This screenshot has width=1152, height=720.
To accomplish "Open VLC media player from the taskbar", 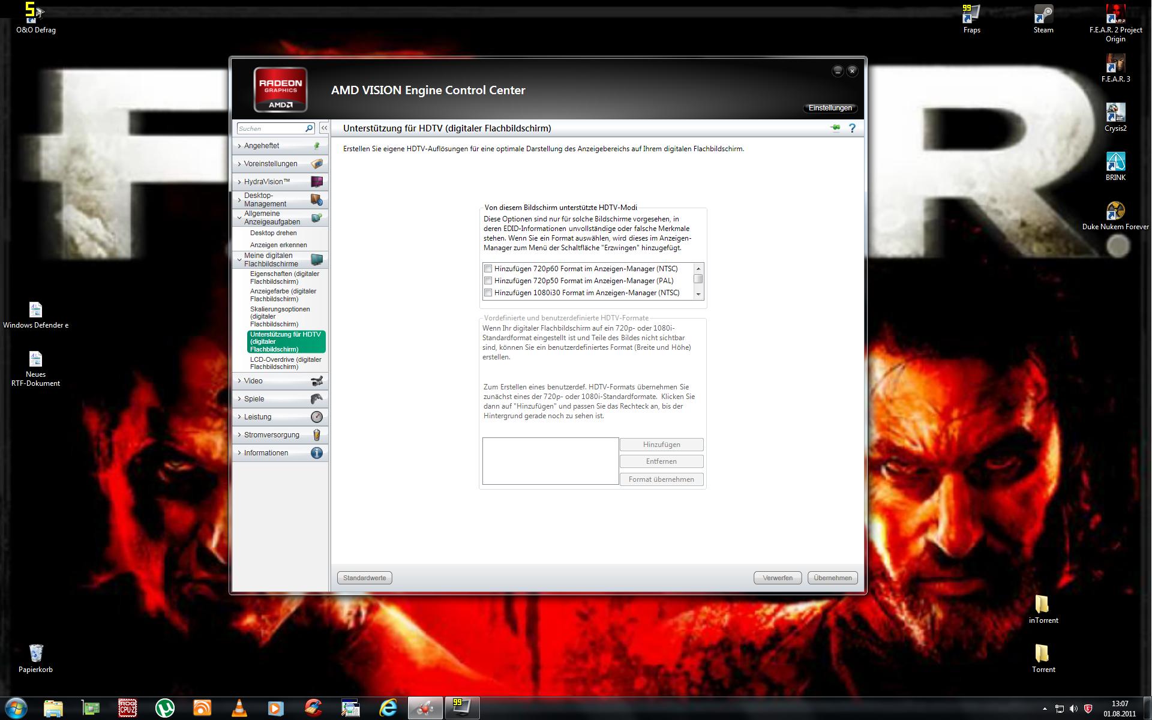I will tap(239, 708).
